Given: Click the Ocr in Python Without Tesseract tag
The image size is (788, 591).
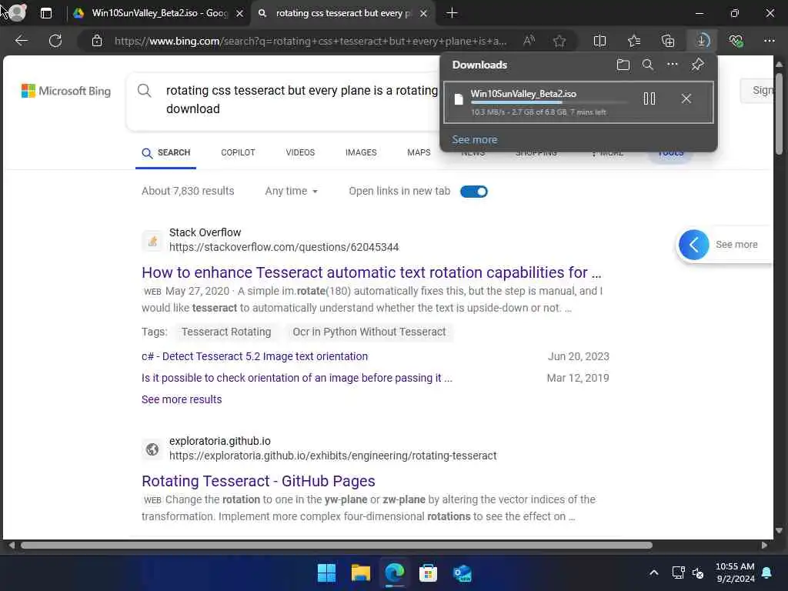Looking at the screenshot, I should (x=369, y=332).
